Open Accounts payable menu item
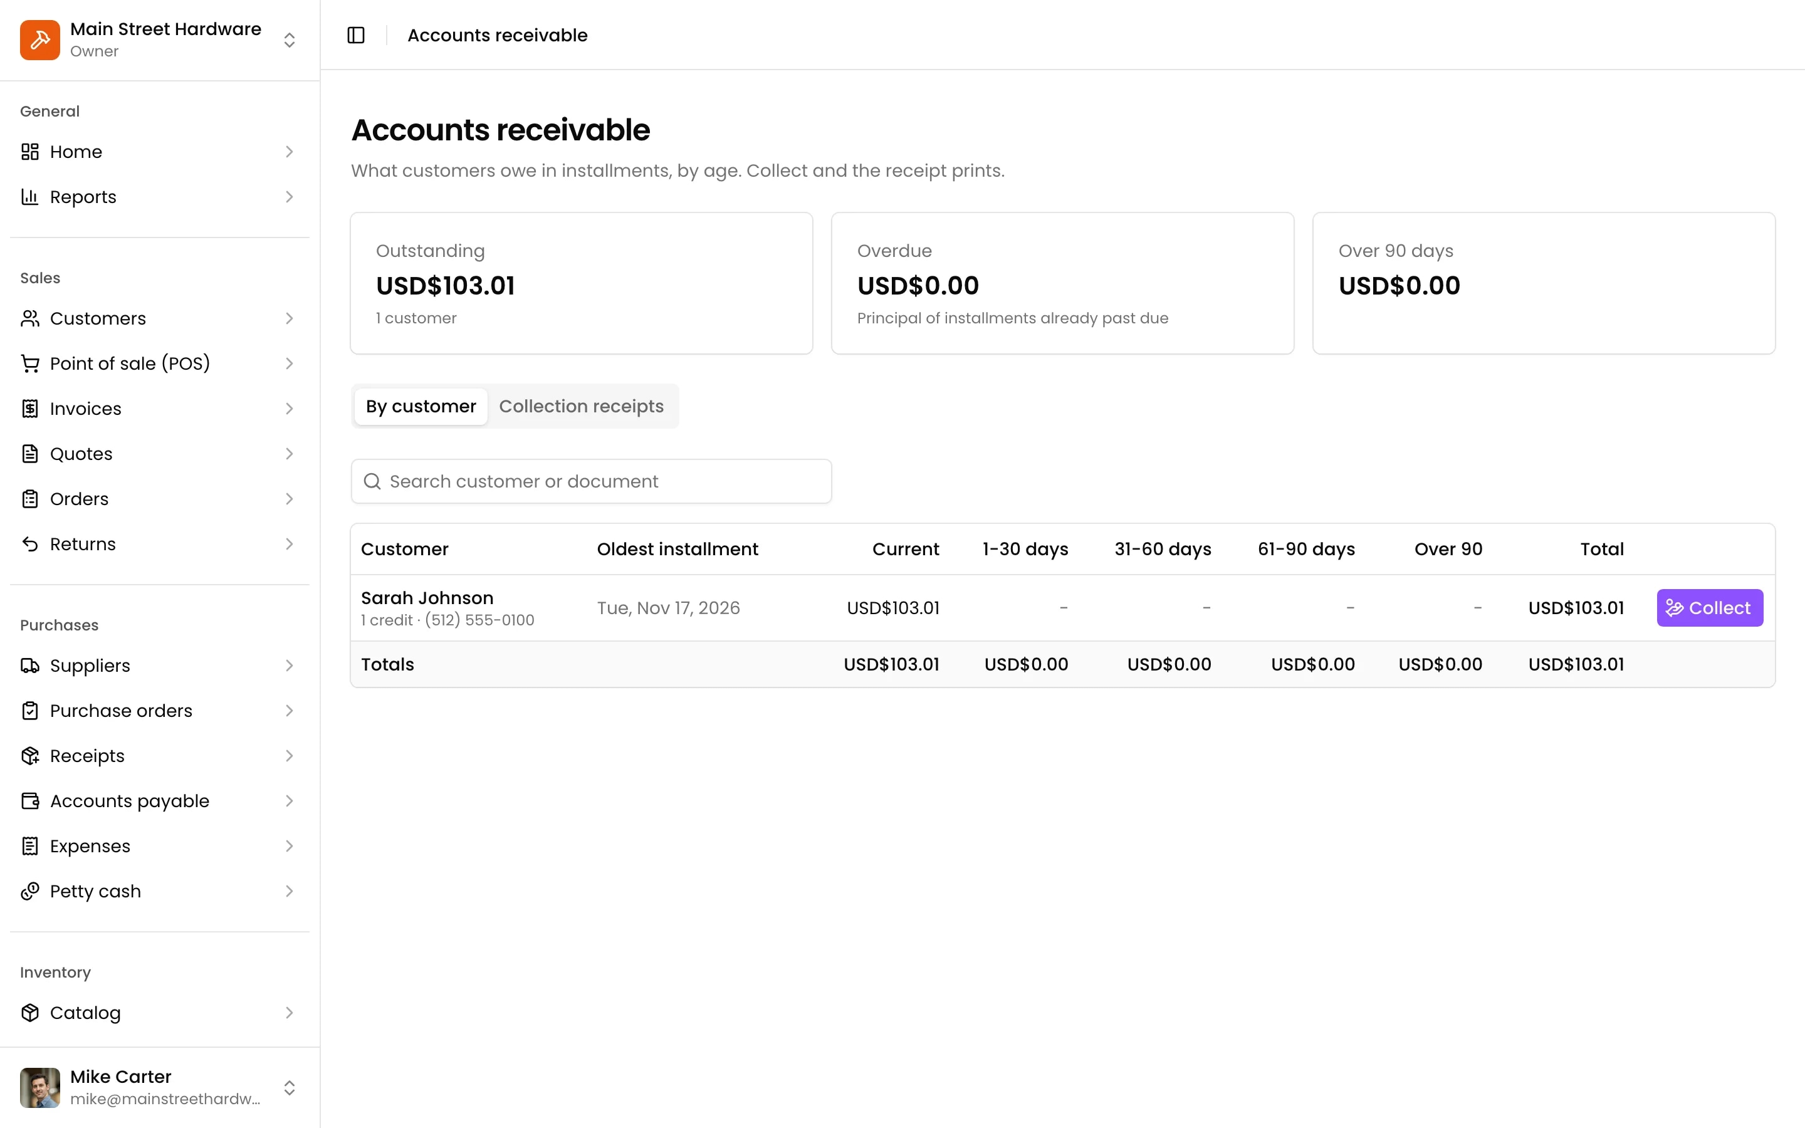The image size is (1805, 1128). pyautogui.click(x=160, y=802)
